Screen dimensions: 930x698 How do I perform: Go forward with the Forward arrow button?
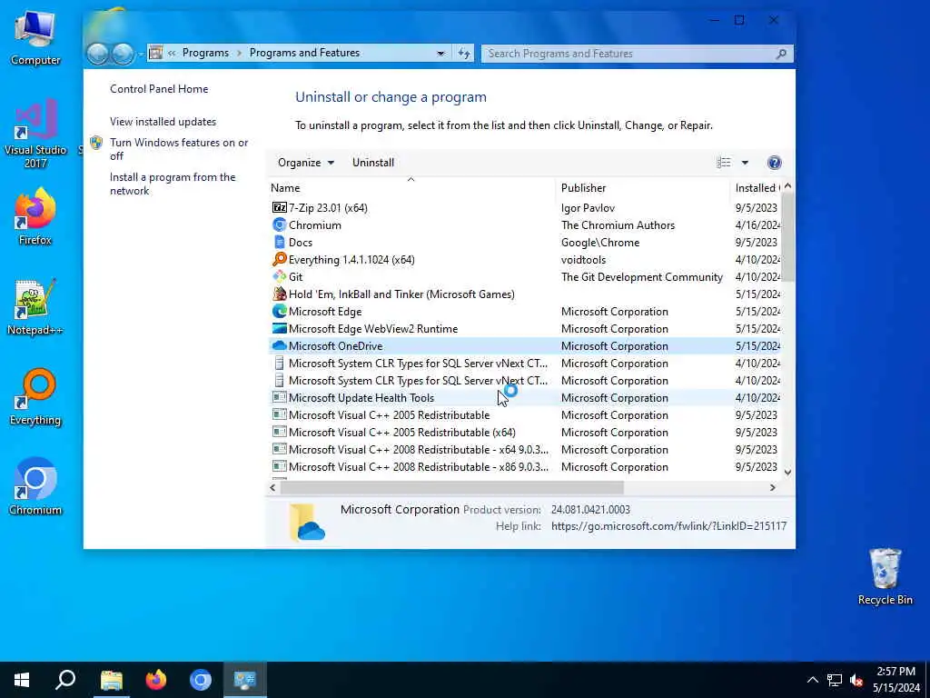[x=123, y=54]
